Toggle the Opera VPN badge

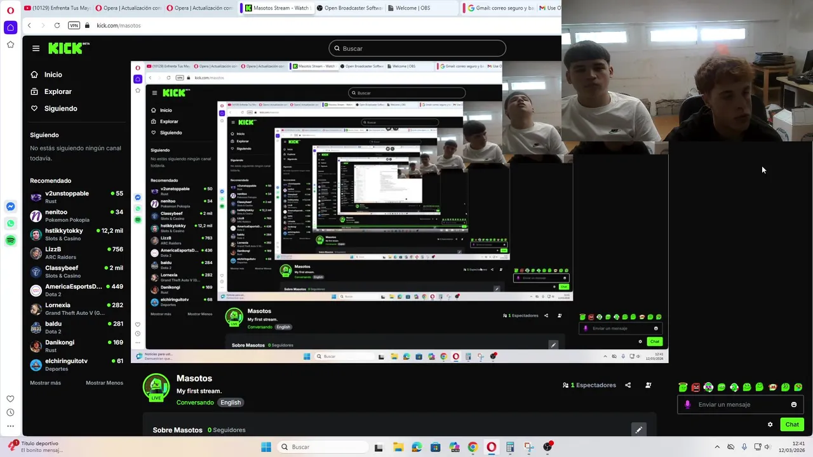point(74,25)
